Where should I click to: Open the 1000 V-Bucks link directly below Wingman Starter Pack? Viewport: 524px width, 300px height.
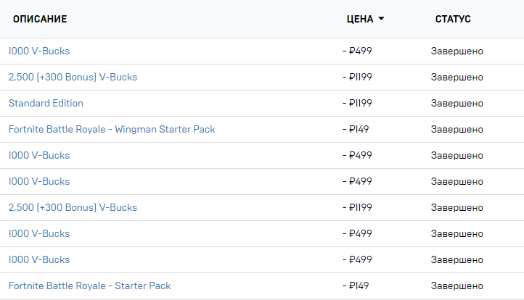point(39,155)
